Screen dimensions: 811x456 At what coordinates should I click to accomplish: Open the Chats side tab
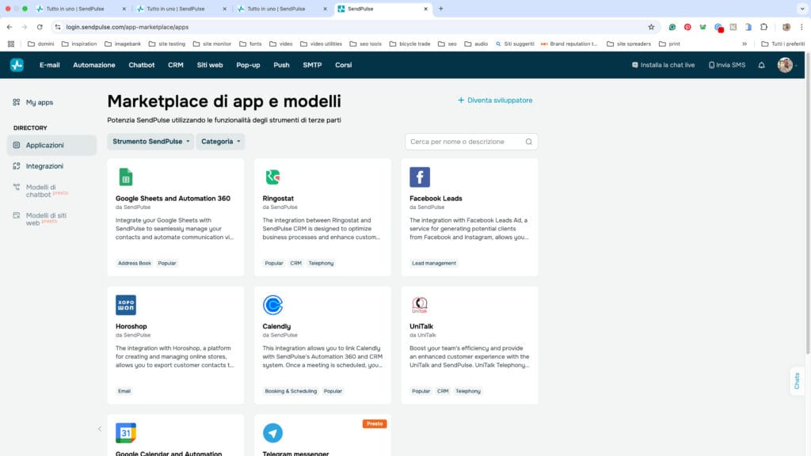(797, 381)
